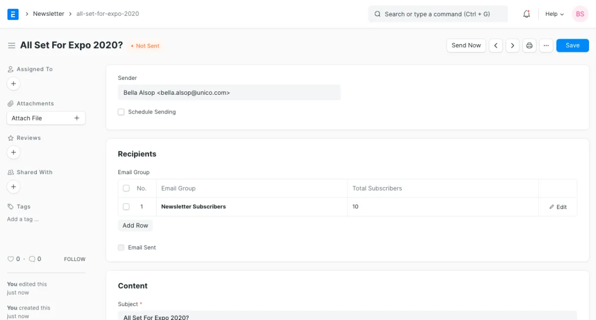Screen dimensions: 596x320
Task: Click the Subject input field
Action: 348,316
